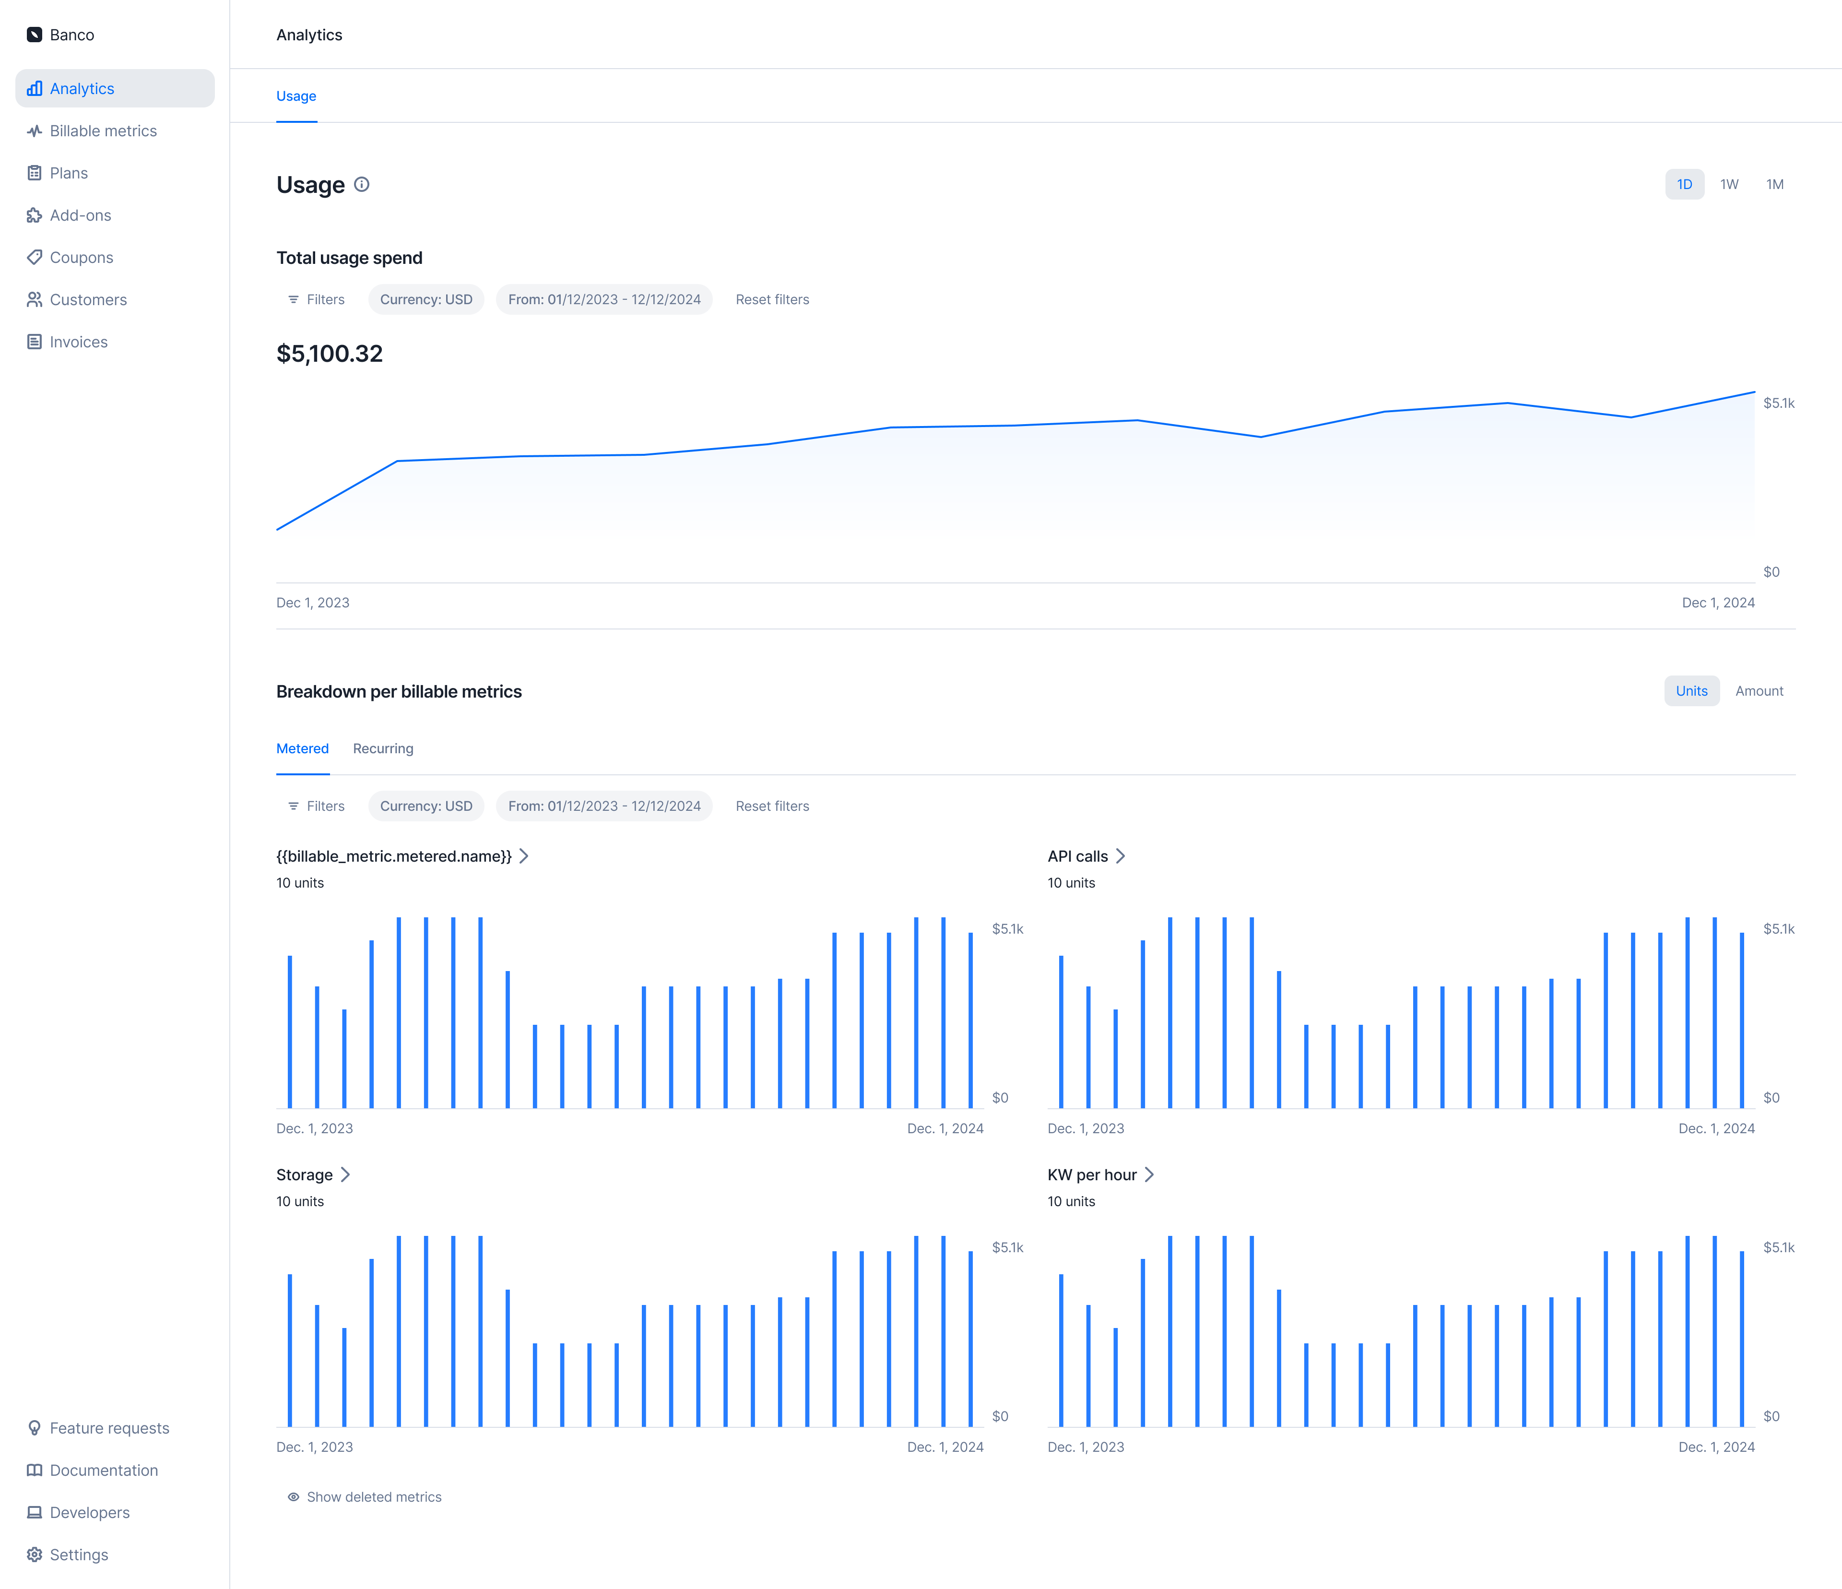
Task: Click the info icon beside Usage heading
Action: [362, 184]
